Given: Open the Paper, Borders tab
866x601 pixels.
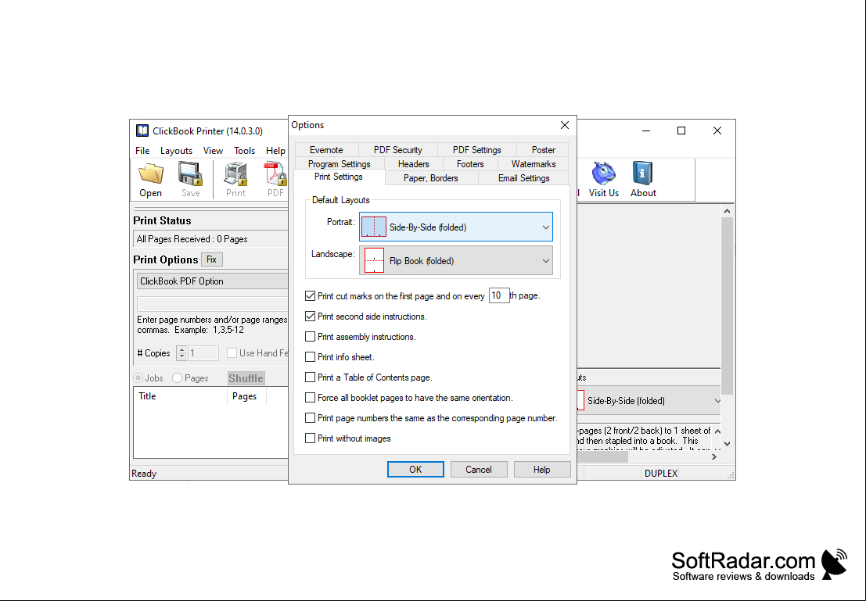Looking at the screenshot, I should click(431, 177).
